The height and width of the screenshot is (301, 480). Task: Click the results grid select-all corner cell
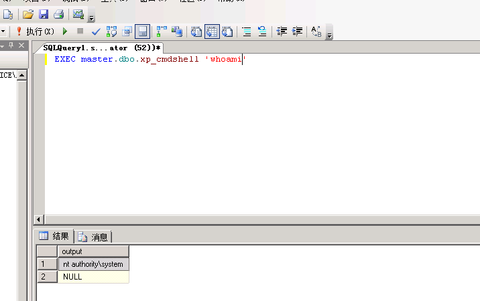47,251
